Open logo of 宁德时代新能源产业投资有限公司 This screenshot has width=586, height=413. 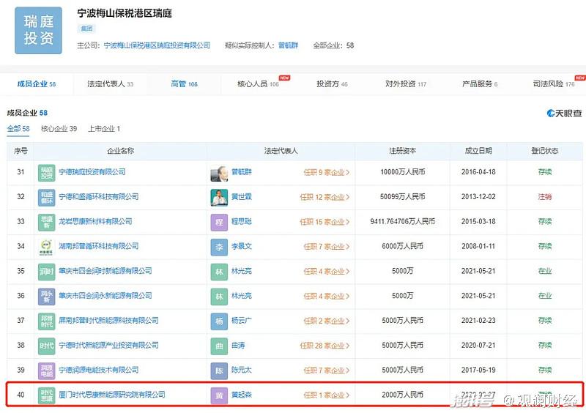click(47, 346)
